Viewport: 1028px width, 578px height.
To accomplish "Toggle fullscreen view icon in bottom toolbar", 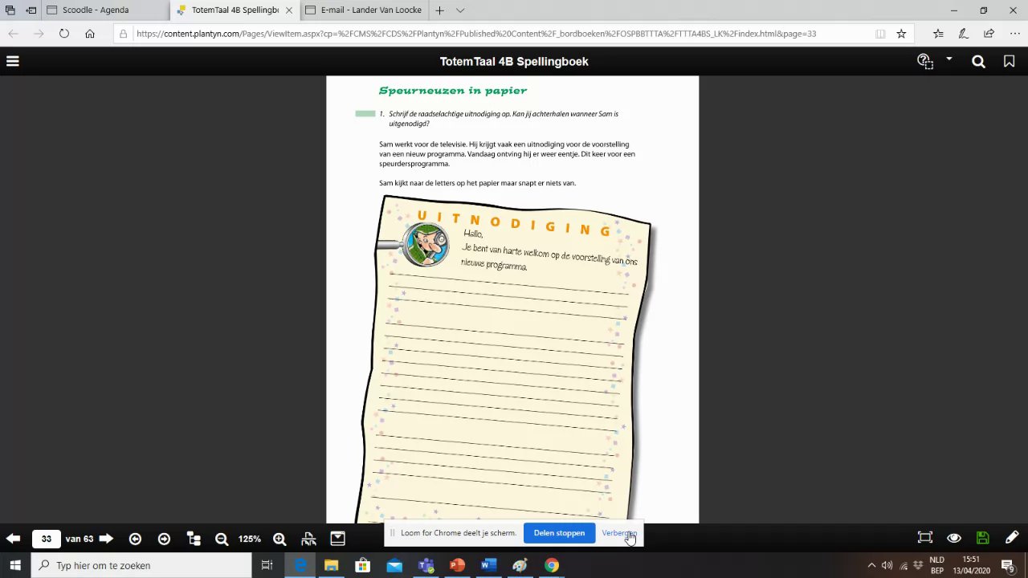I will point(925,538).
